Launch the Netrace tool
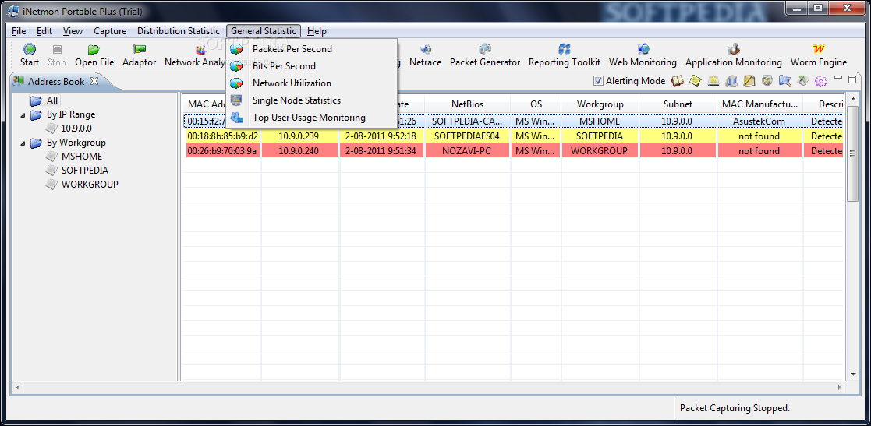Screen dimensions: 871x426 click(426, 49)
